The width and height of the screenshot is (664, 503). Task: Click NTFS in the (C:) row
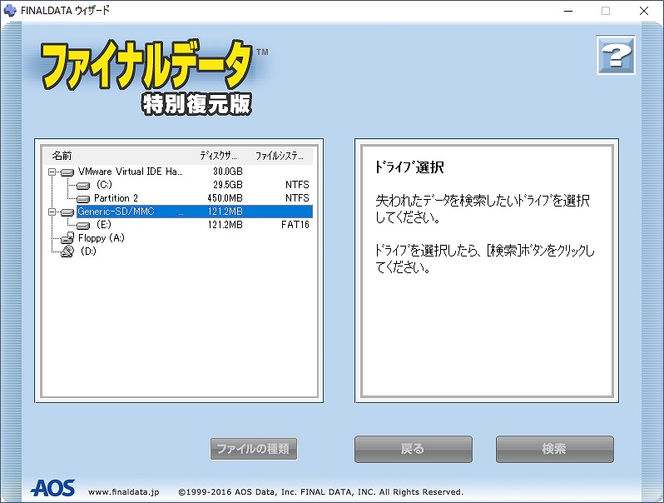pyautogui.click(x=297, y=185)
